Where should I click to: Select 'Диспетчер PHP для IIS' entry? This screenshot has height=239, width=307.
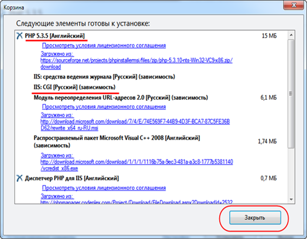(x=72, y=178)
